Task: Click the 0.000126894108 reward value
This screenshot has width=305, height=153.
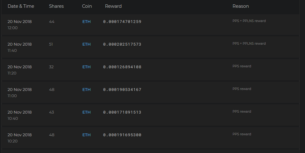Action: (122, 67)
